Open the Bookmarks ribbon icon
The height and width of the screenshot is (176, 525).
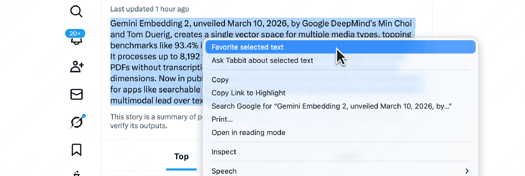pyautogui.click(x=77, y=150)
